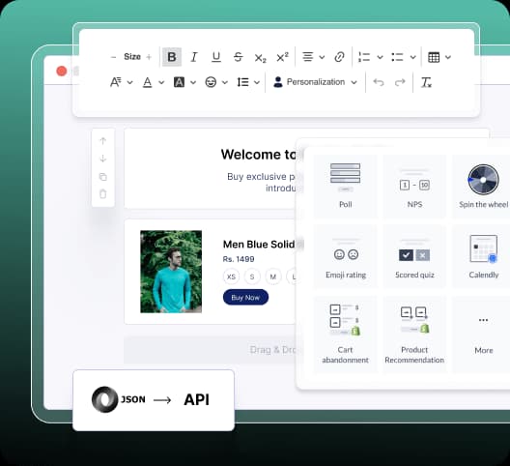Select the Poll widget

pyautogui.click(x=346, y=186)
